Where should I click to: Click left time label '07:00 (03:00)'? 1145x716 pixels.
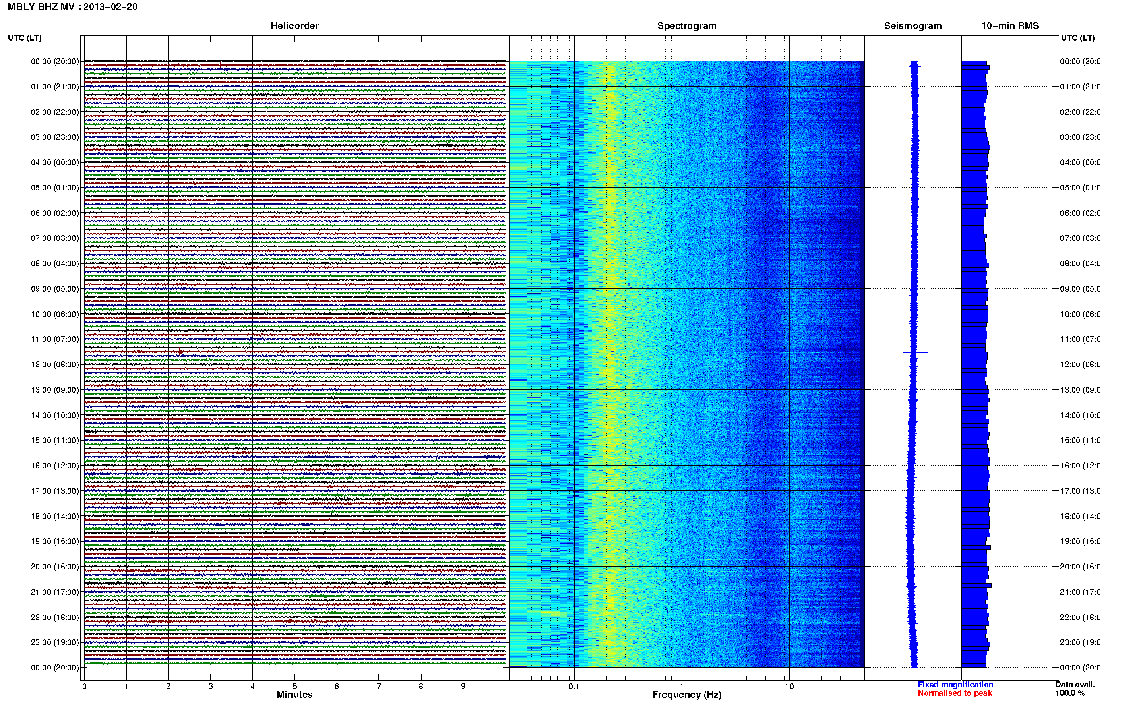pyautogui.click(x=55, y=238)
